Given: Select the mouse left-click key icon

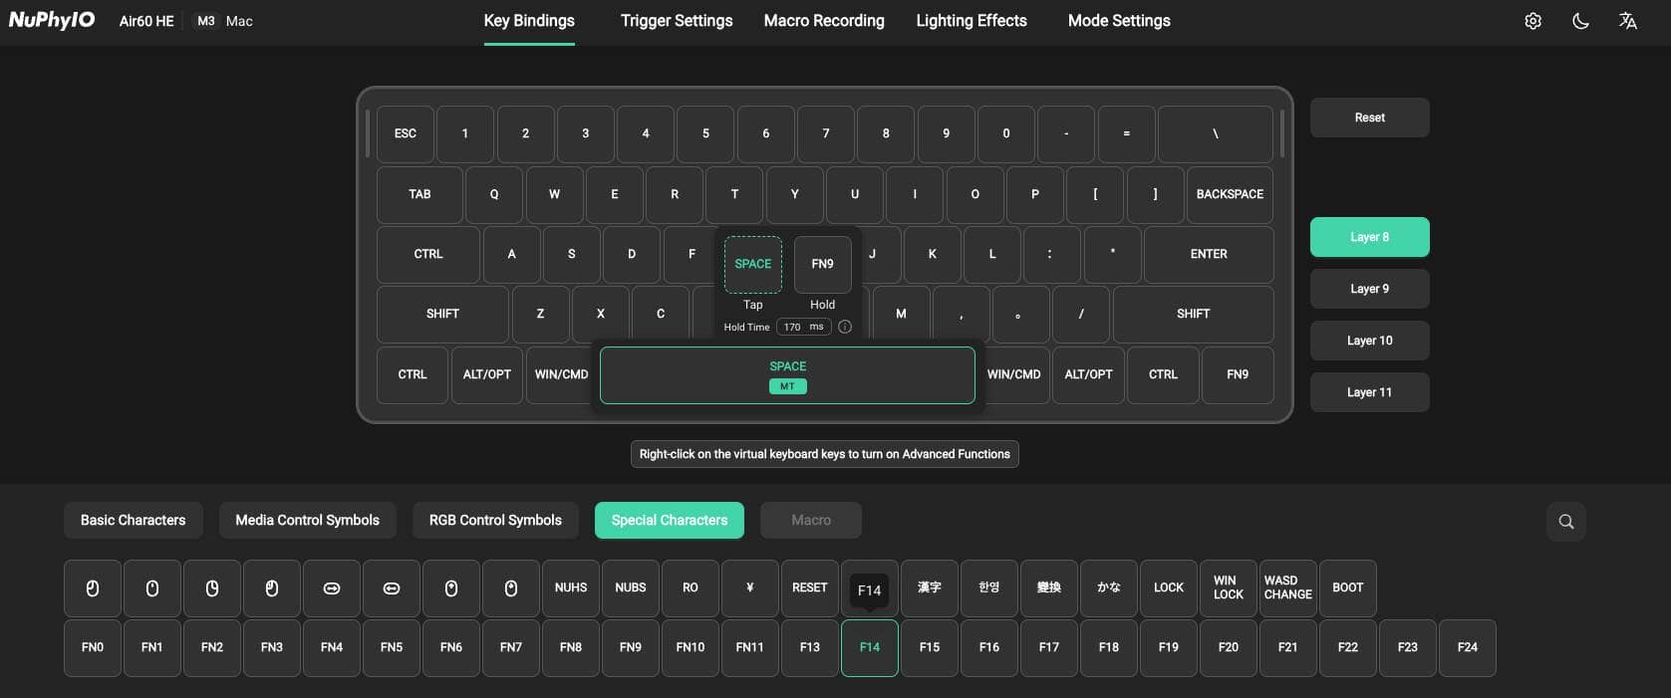Looking at the screenshot, I should [93, 588].
